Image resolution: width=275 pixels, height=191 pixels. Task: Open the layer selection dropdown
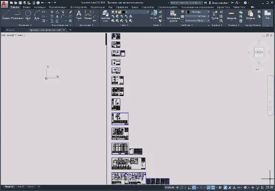pos(136,12)
